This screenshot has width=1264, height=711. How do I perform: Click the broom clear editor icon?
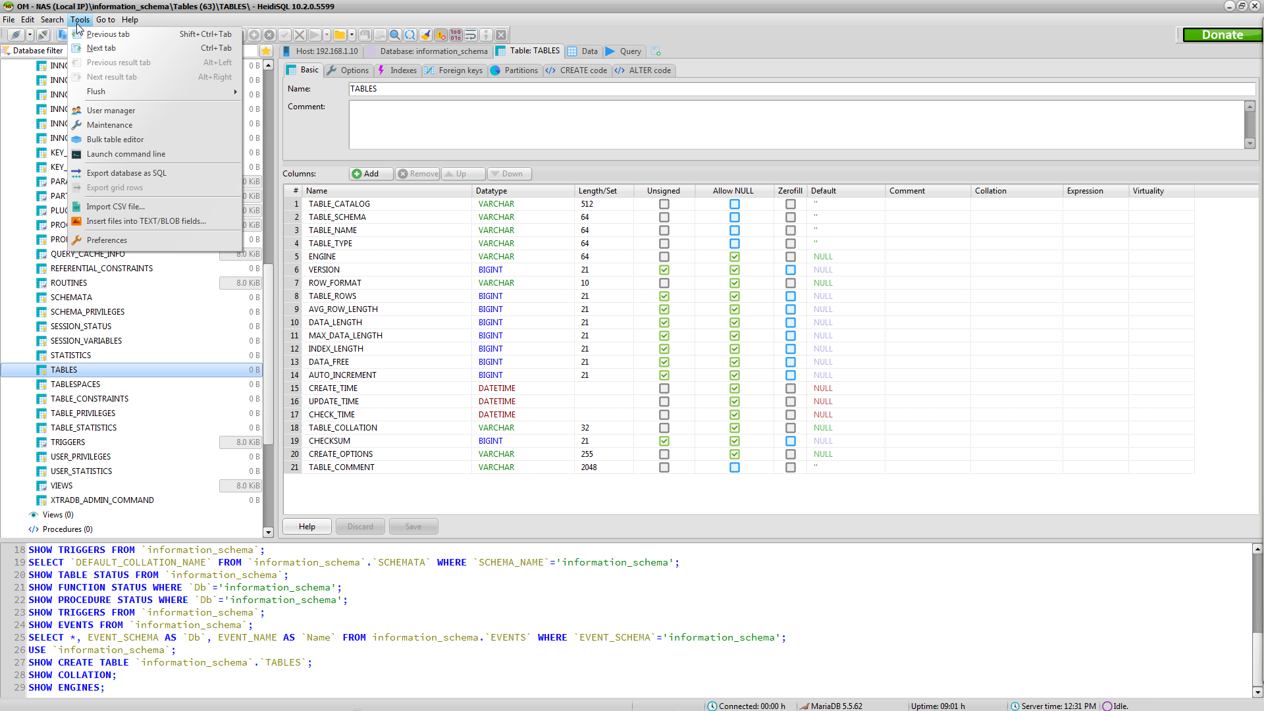(425, 35)
